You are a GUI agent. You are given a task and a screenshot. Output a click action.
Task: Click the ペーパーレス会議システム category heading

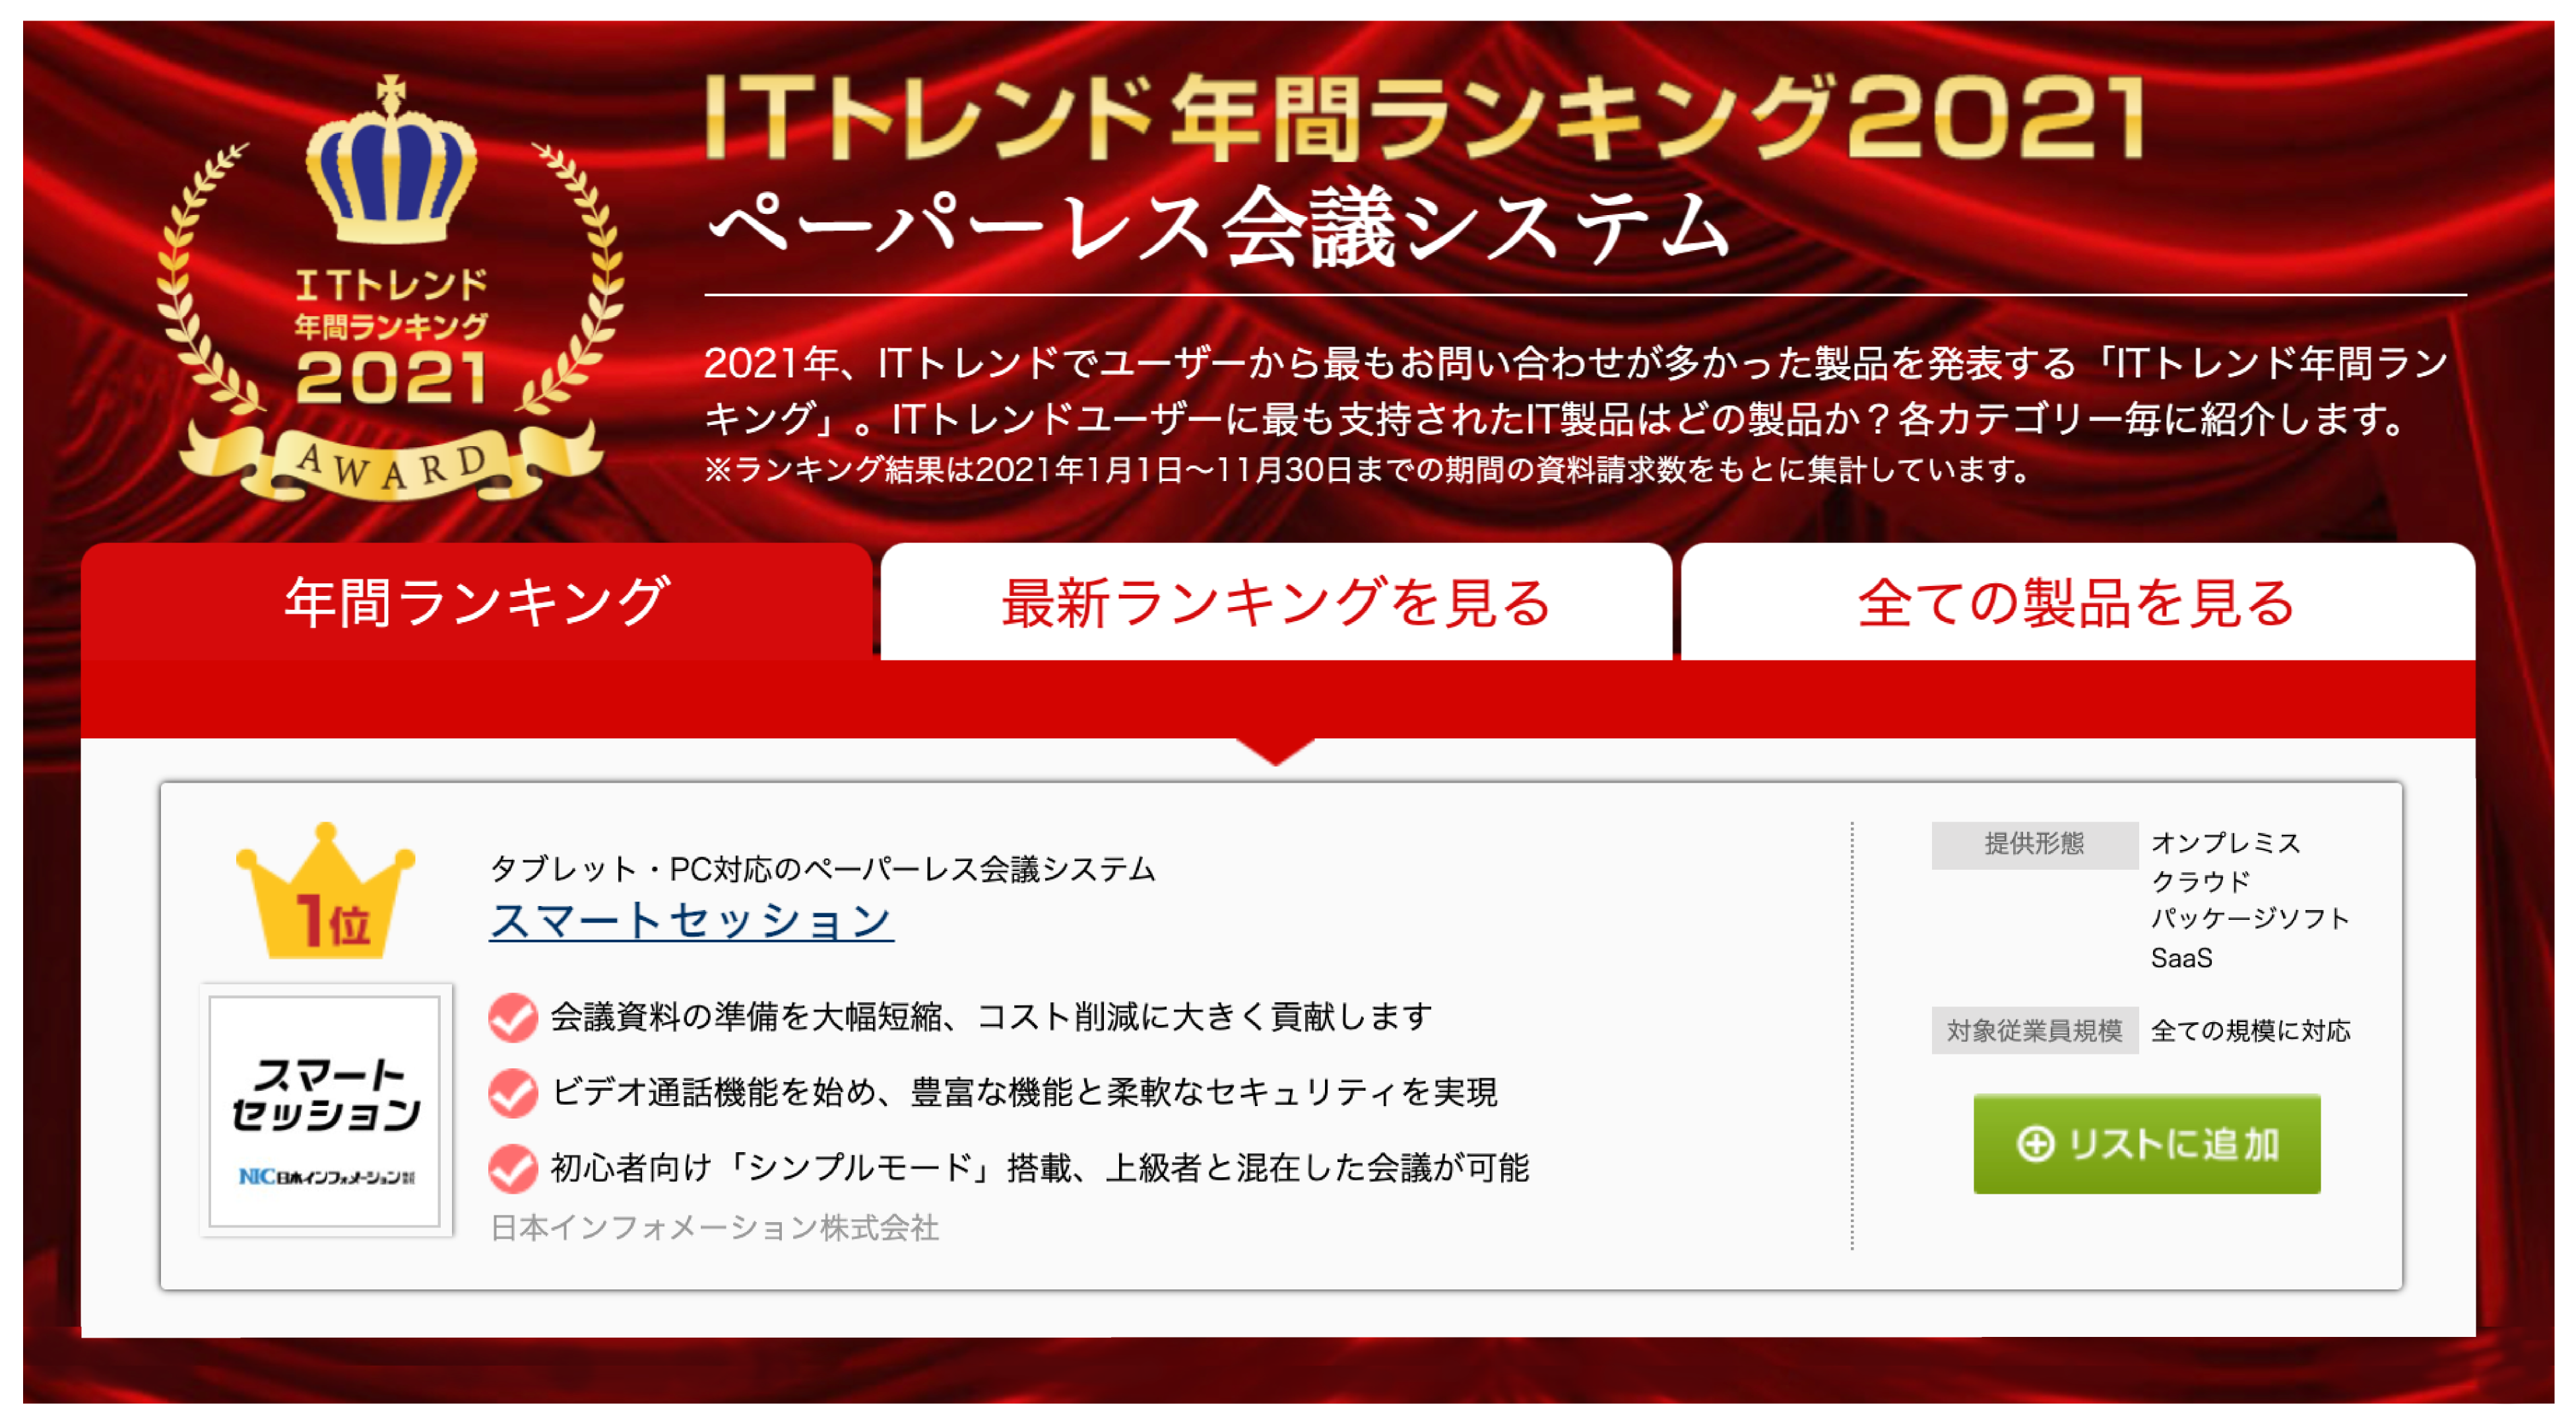pos(1219,228)
